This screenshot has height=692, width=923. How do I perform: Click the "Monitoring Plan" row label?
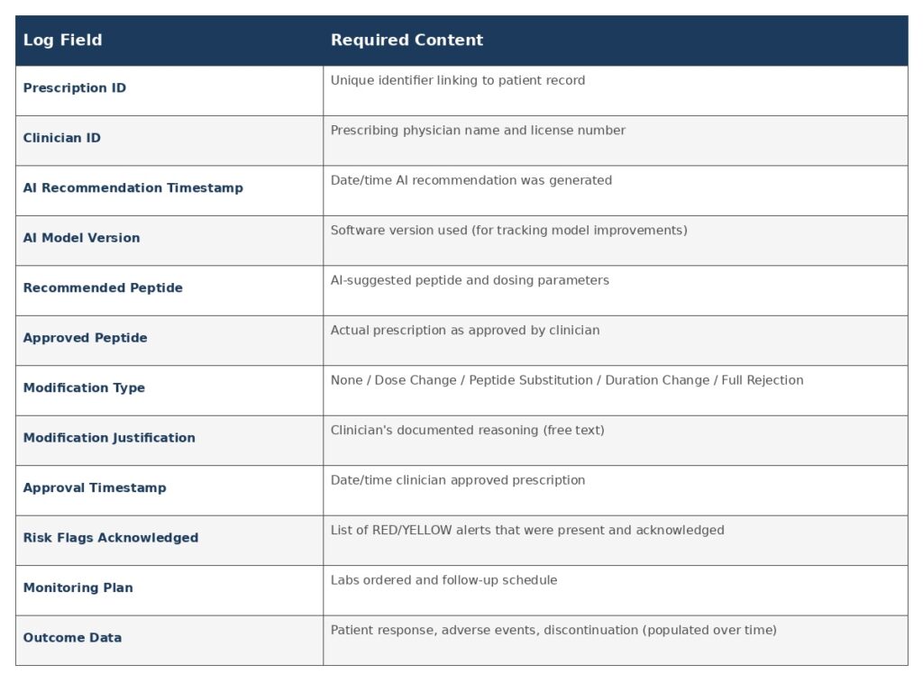click(78, 587)
